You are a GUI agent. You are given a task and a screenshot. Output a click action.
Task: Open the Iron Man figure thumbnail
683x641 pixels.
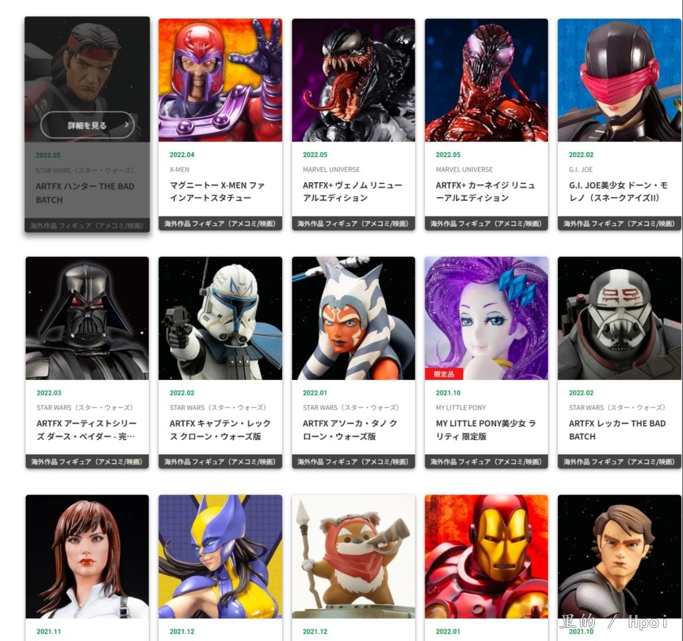coord(486,557)
